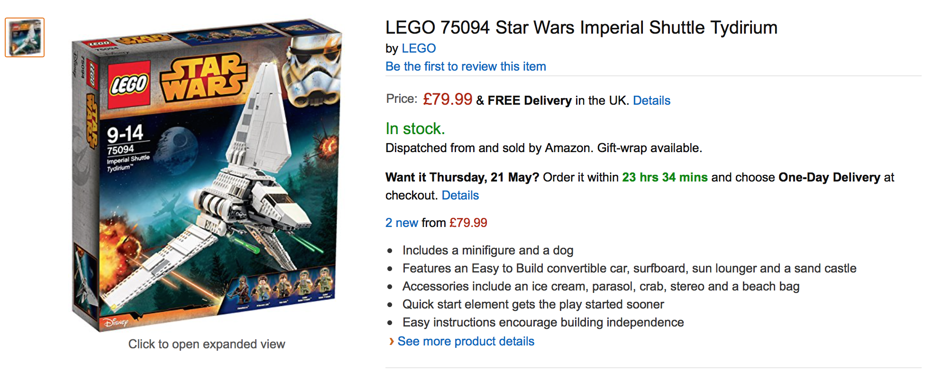Click the Star Wars logo on the box art
Screen dimensions: 943x372
(x=204, y=78)
